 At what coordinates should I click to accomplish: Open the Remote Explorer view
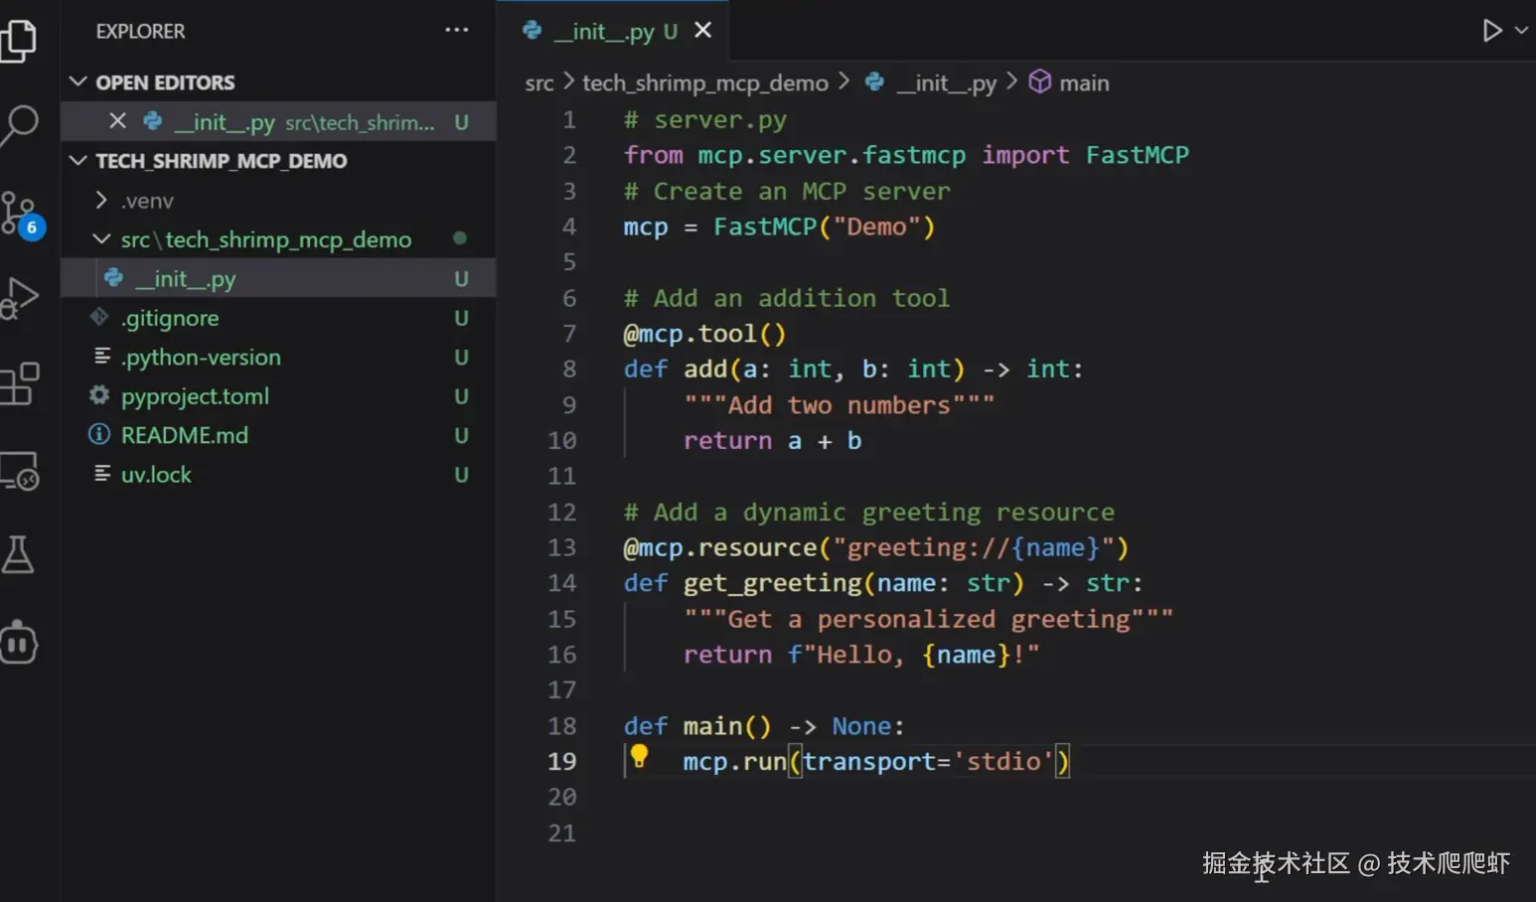(20, 471)
